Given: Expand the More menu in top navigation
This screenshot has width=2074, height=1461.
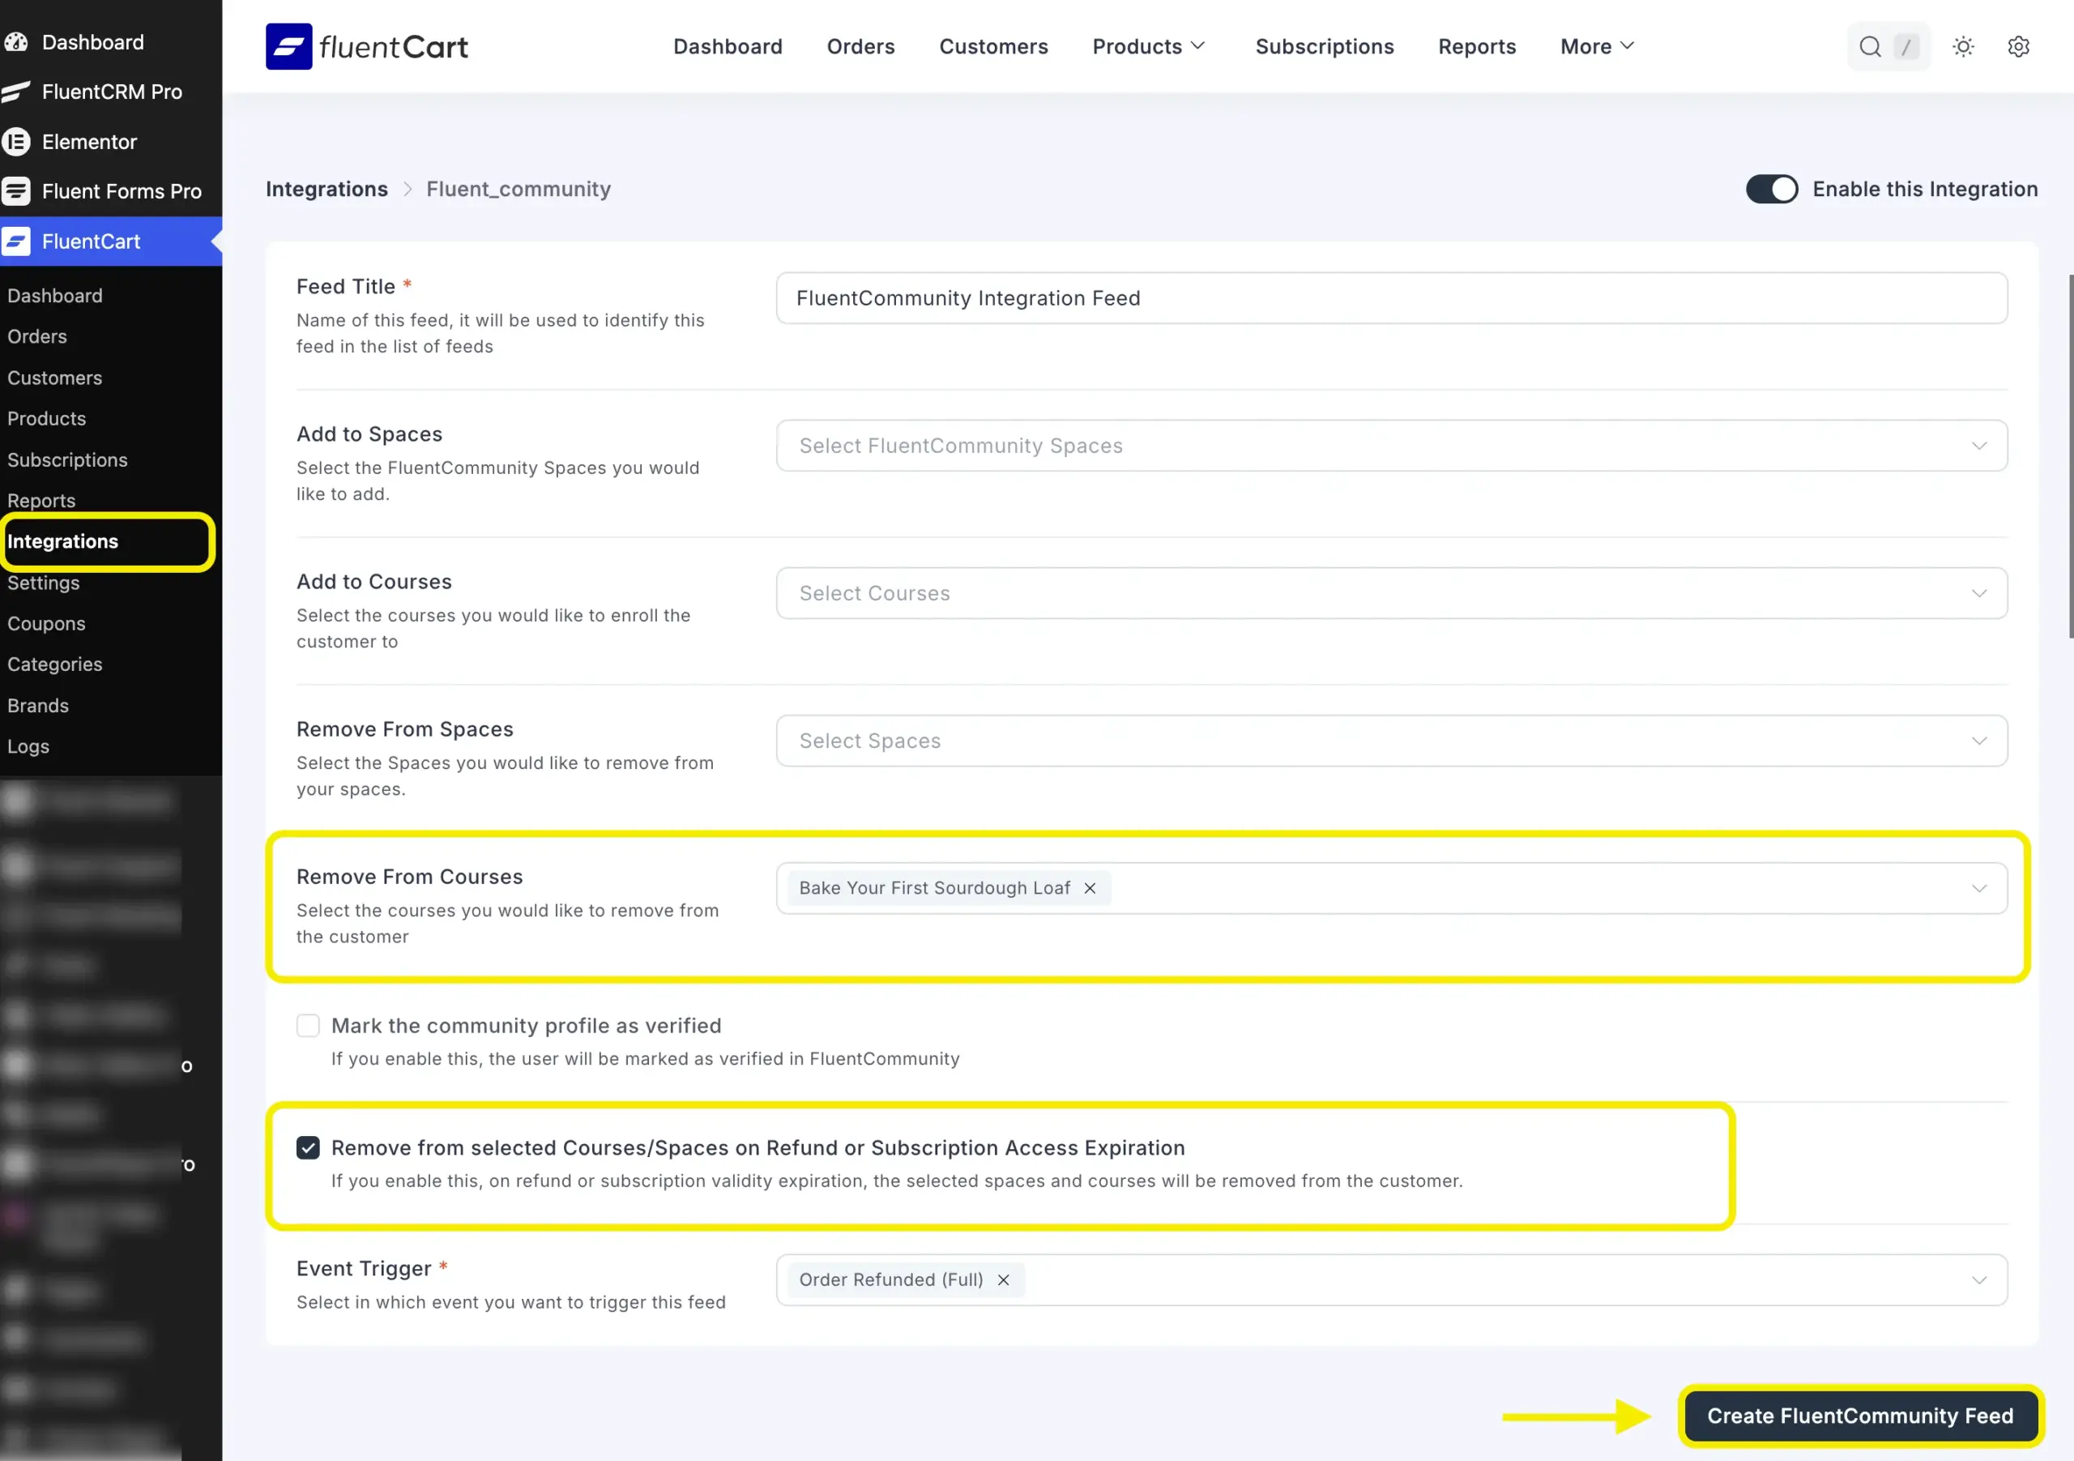Looking at the screenshot, I should (1597, 46).
